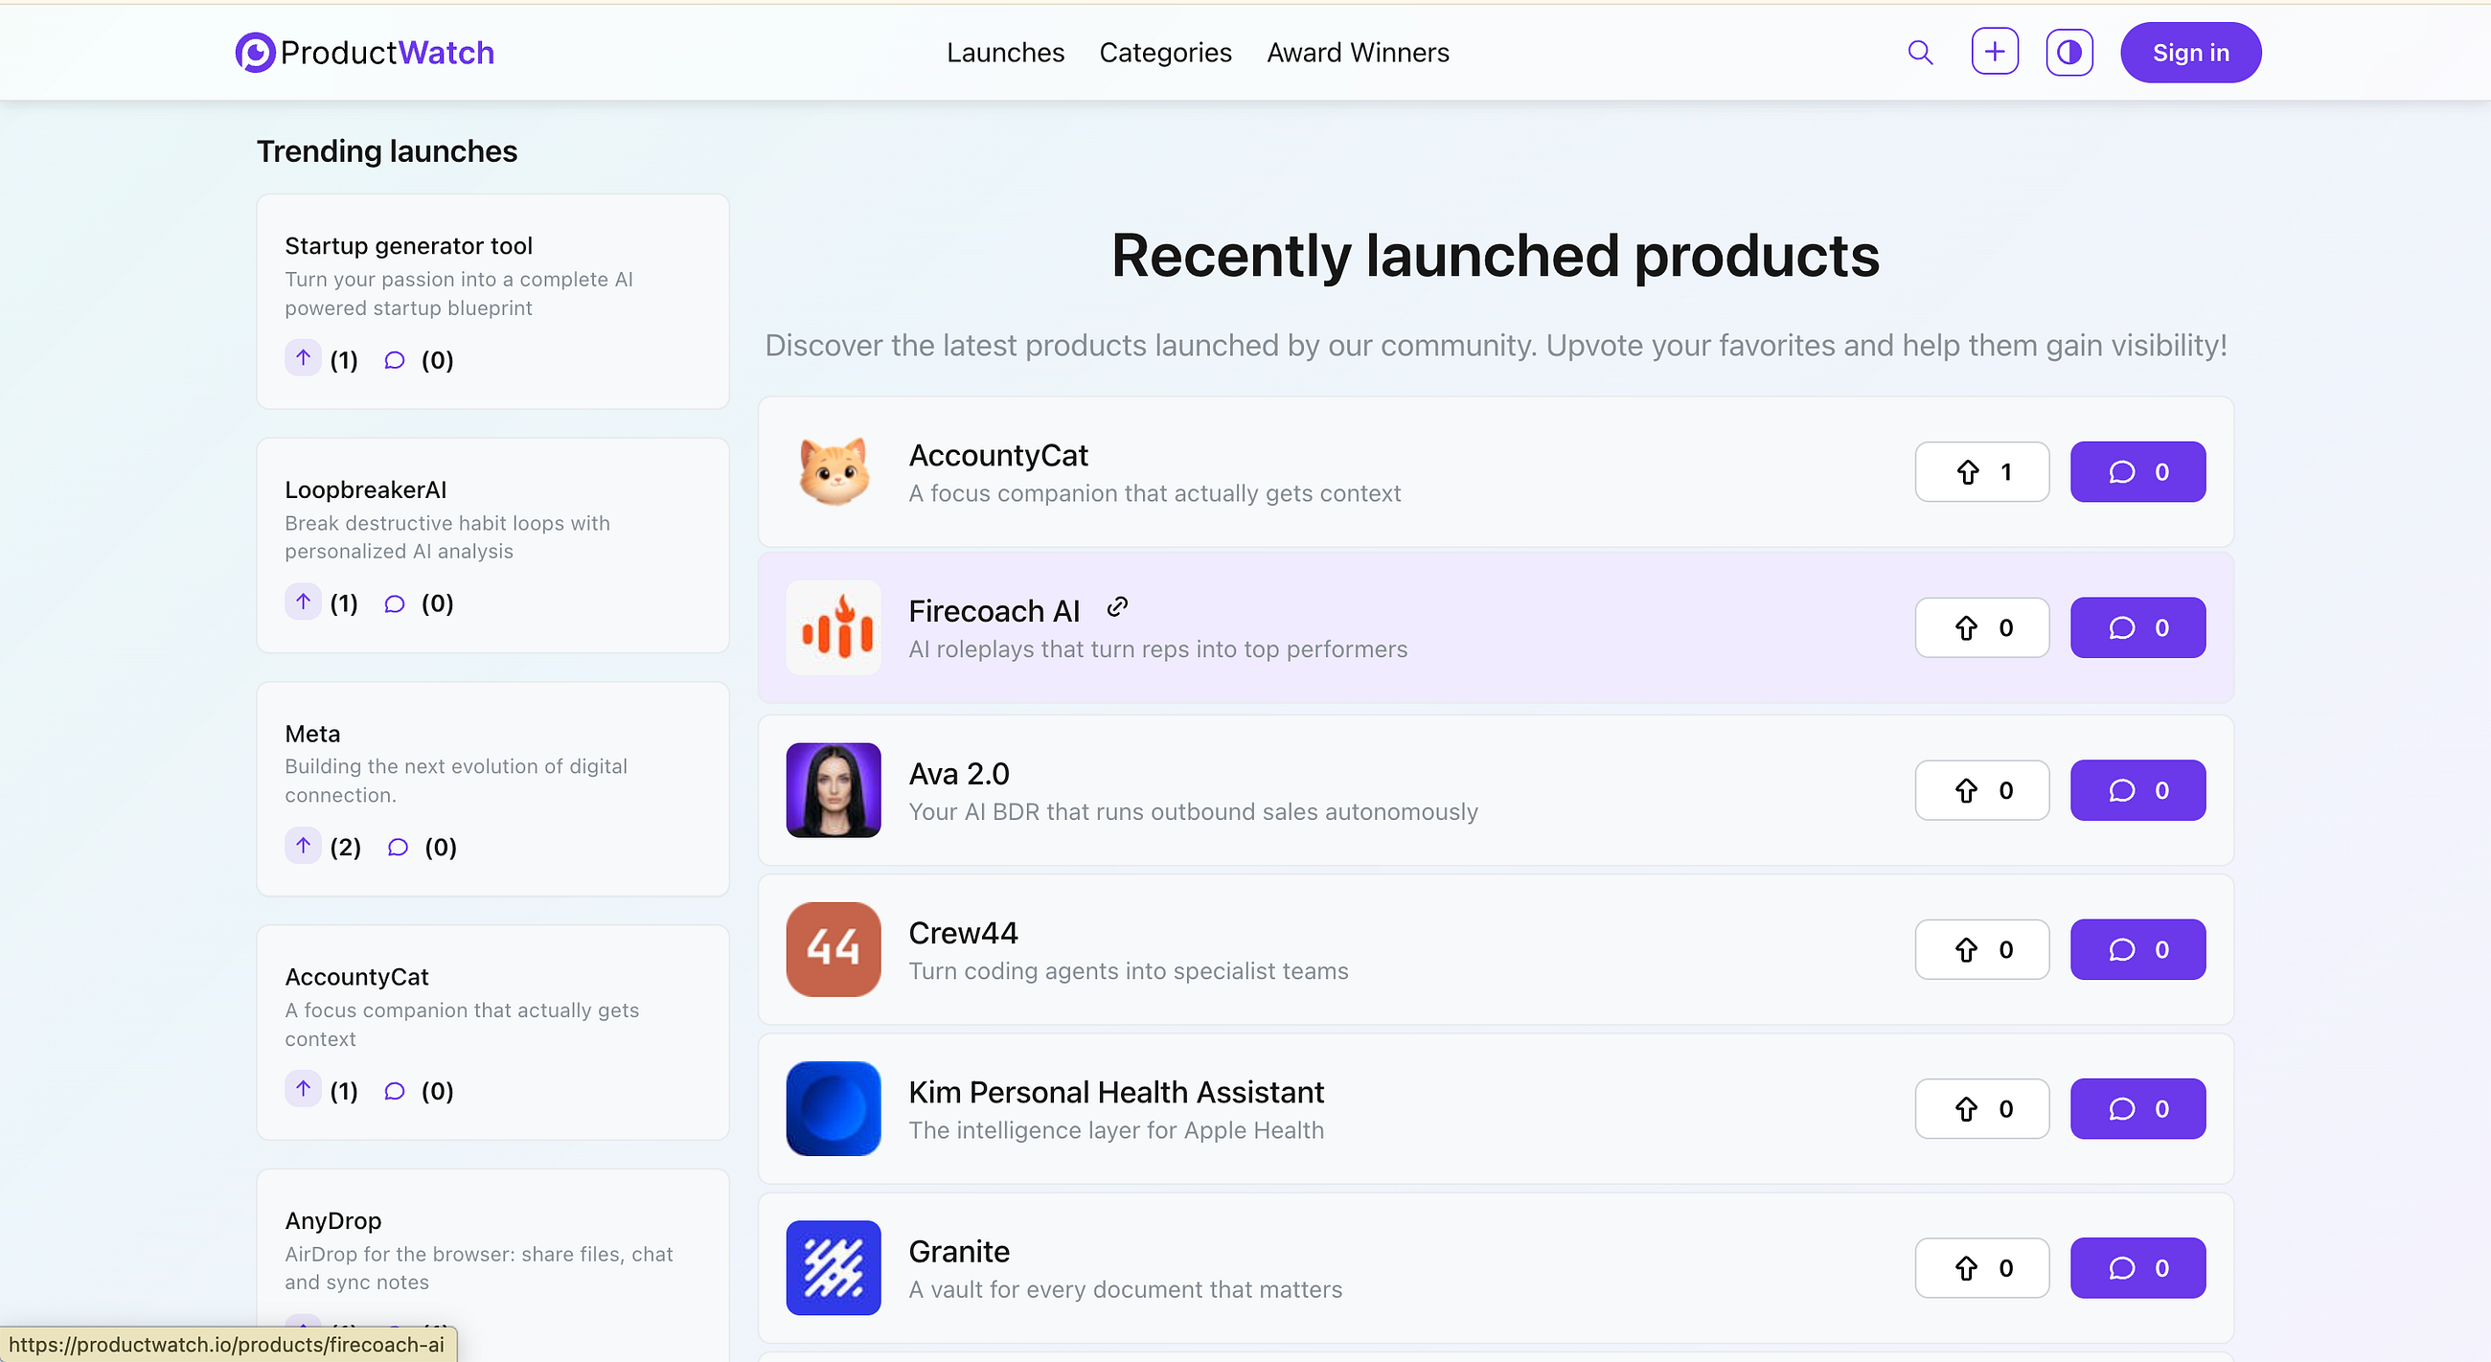Open AccountyCat comments button in main list
The height and width of the screenshot is (1362, 2491).
[2138, 472]
